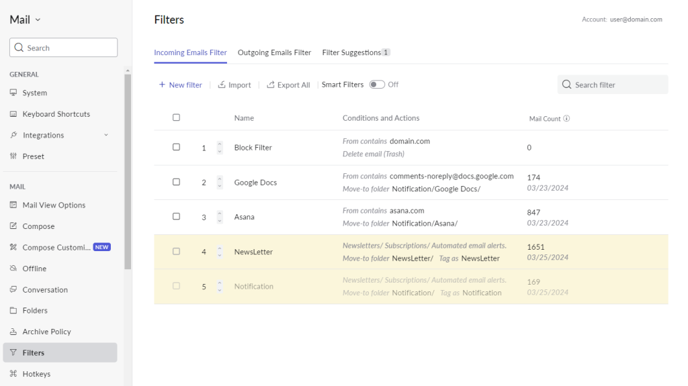Click the Search filter input field

613,85
